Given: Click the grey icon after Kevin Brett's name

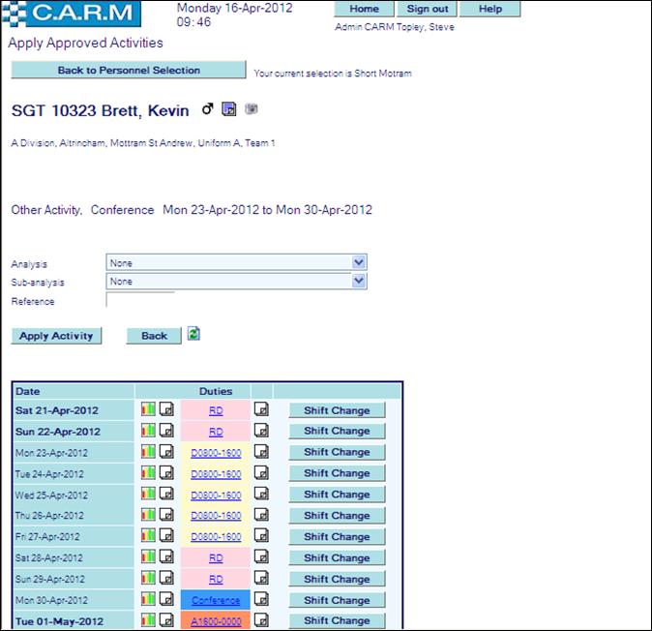Looking at the screenshot, I should coord(252,109).
